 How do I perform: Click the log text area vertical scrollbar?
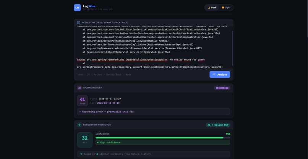233,48
